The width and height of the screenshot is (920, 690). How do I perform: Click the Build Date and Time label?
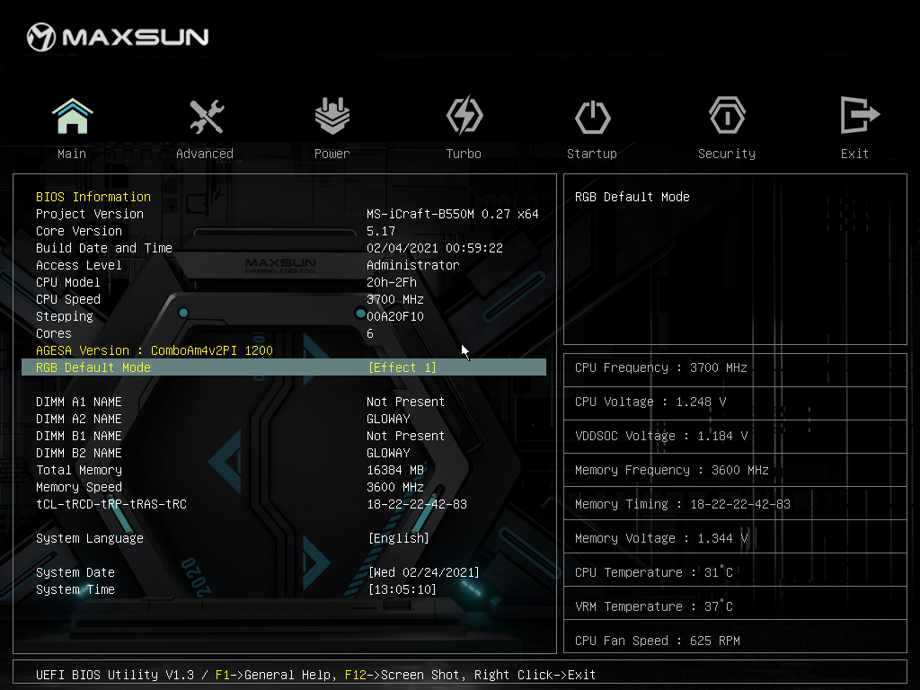(x=104, y=248)
